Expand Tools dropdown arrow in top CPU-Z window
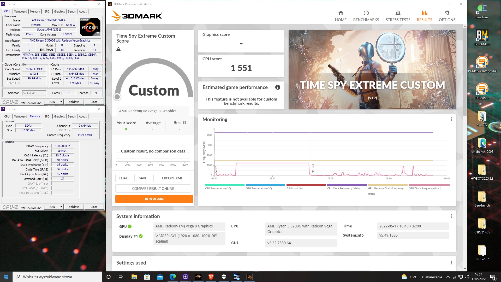The image size is (501, 282). pyautogui.click(x=61, y=102)
